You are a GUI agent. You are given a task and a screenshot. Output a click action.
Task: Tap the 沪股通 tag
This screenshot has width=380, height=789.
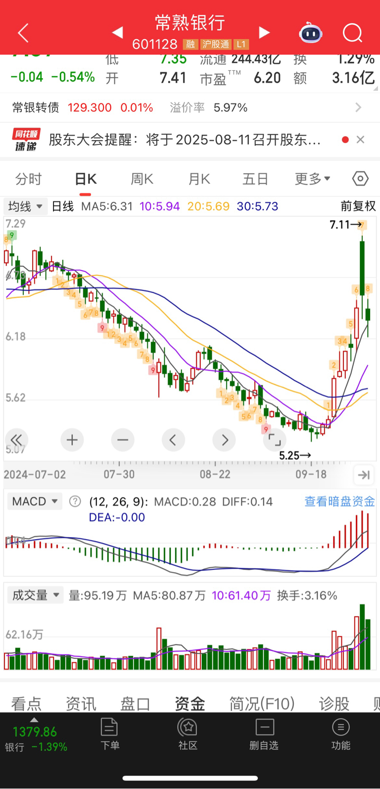pos(215,45)
